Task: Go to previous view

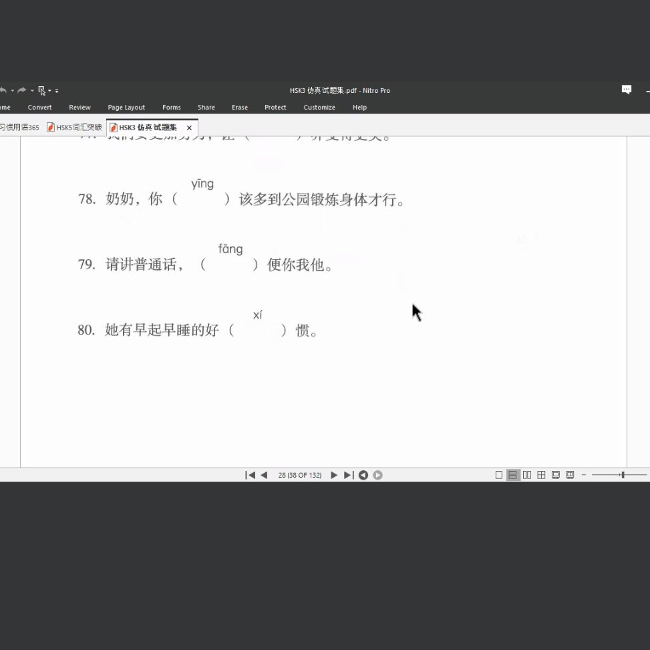Action: click(363, 475)
